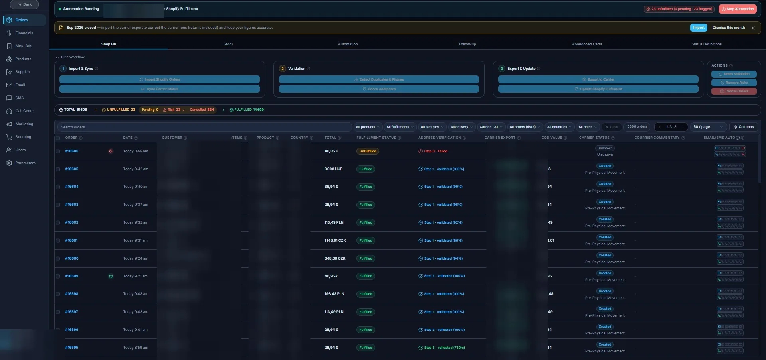Screen dimensions: 766x360
Task: Close the Sep 2026 closed banner
Action: click(753, 28)
